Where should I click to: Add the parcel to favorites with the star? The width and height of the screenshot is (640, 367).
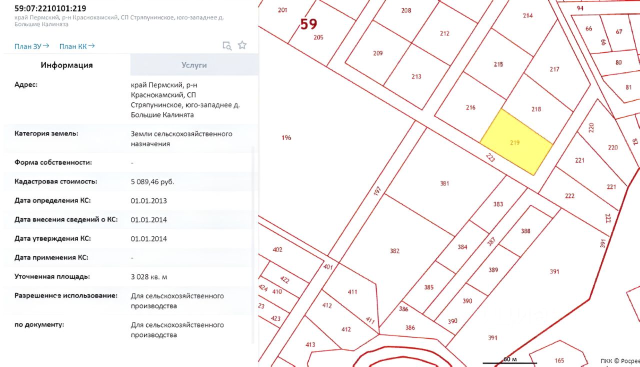pos(242,45)
